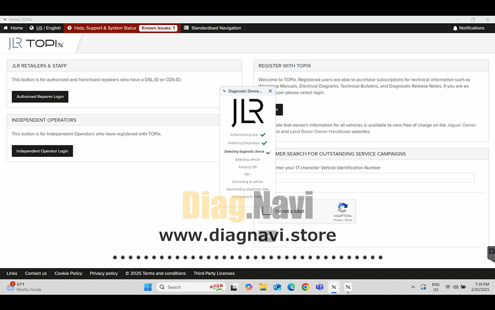
Task: Open Help, Support & System Status
Action: 102,28
